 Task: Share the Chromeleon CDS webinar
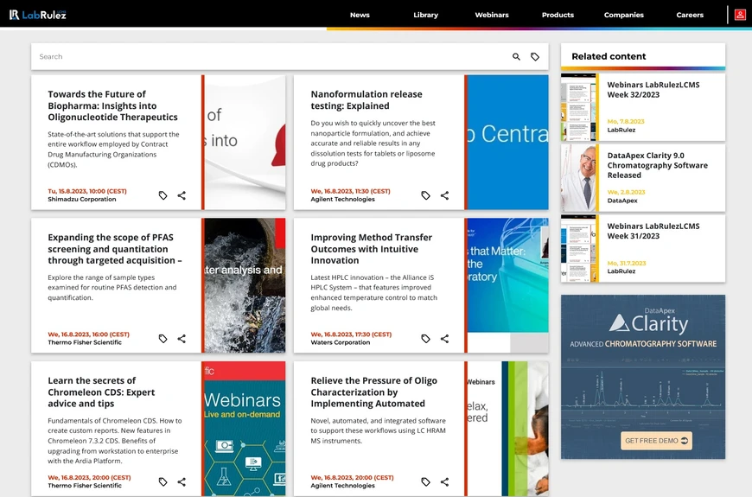tap(182, 481)
